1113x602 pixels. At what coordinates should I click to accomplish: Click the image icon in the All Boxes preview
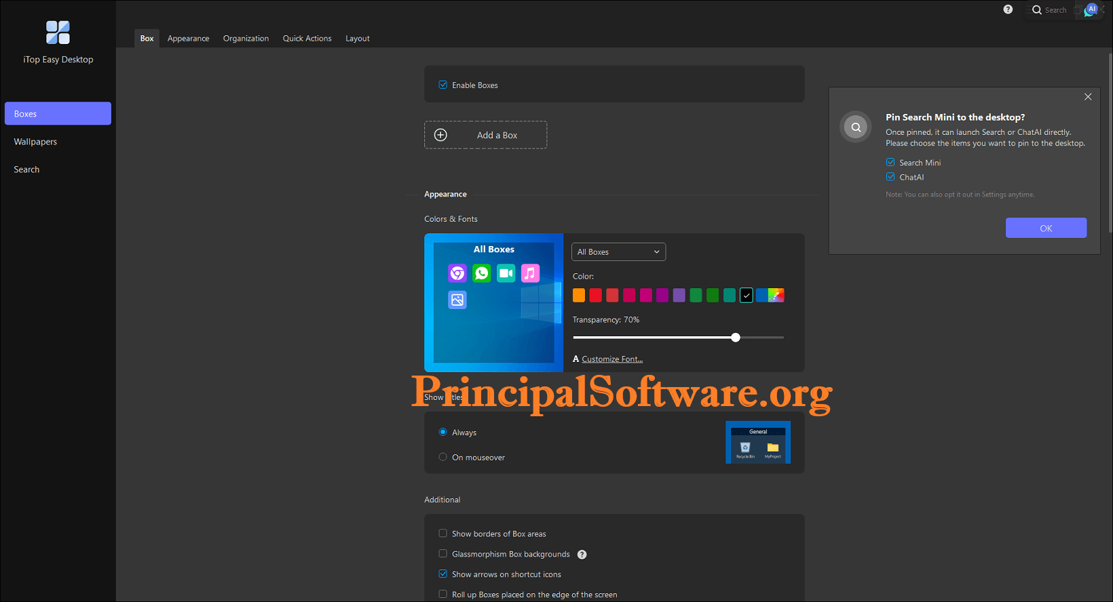pyautogui.click(x=457, y=300)
